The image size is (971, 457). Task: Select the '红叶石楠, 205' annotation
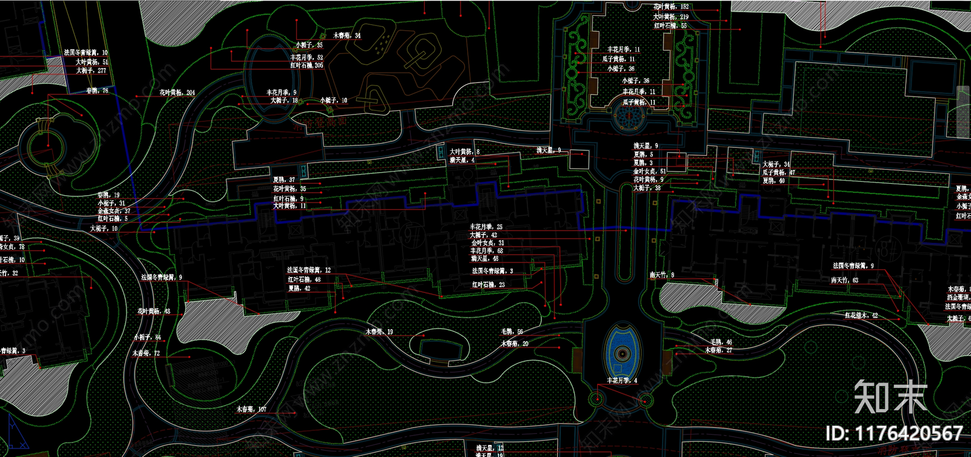tap(306, 65)
